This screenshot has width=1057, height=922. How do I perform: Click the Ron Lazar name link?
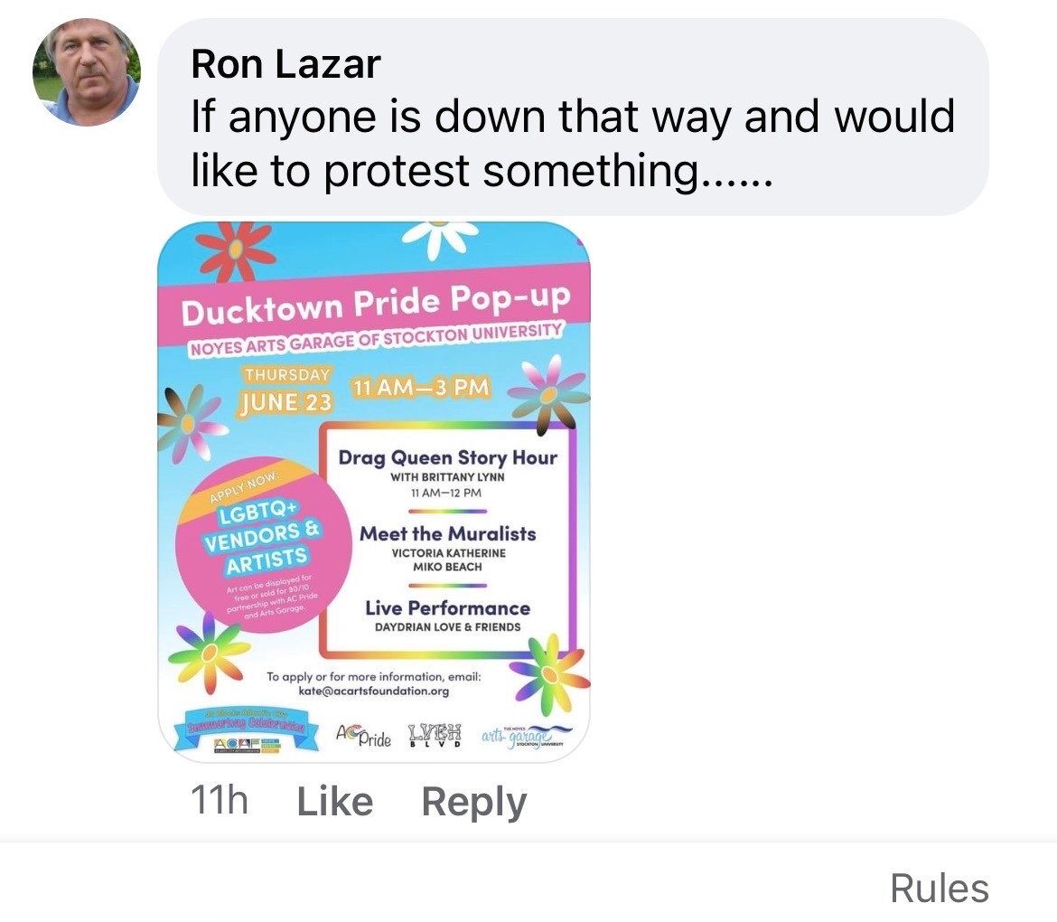(285, 64)
